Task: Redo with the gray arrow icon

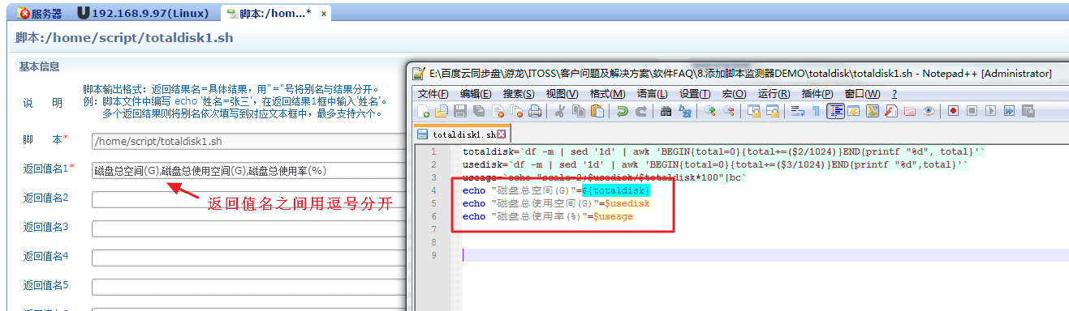Action: [641, 111]
